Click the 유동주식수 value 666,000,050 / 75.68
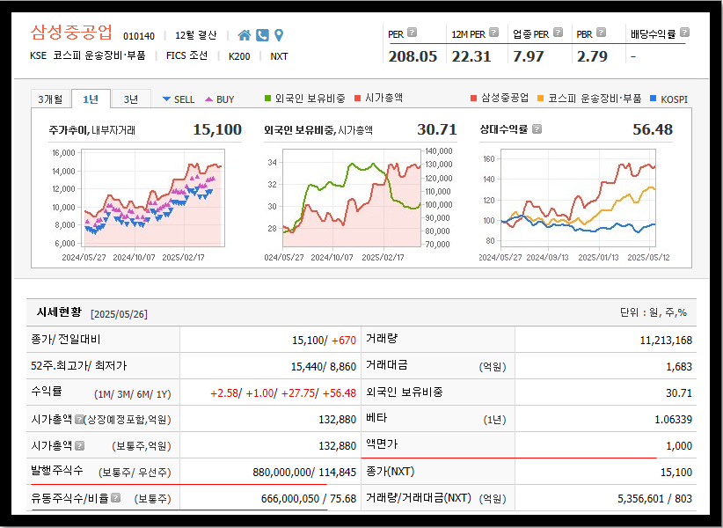 click(x=309, y=498)
